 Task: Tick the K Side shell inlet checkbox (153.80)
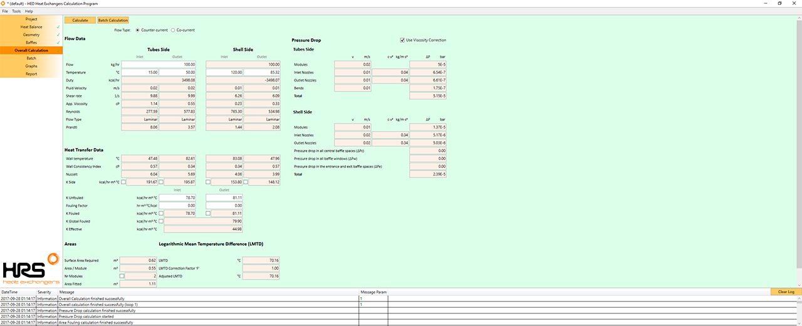click(208, 182)
